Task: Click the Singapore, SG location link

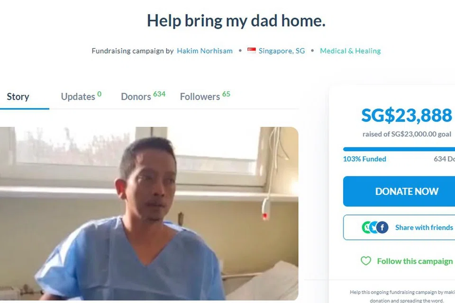Action: (x=282, y=51)
